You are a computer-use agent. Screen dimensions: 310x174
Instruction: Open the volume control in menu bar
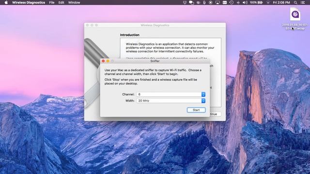[245, 2]
